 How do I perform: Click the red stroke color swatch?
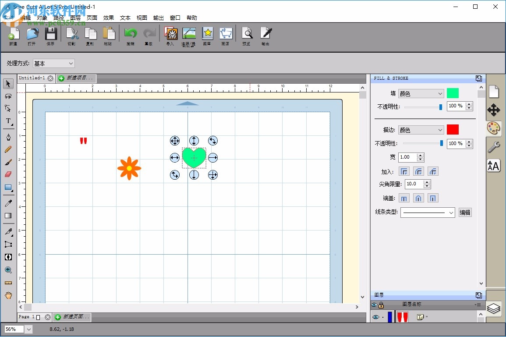pyautogui.click(x=453, y=130)
